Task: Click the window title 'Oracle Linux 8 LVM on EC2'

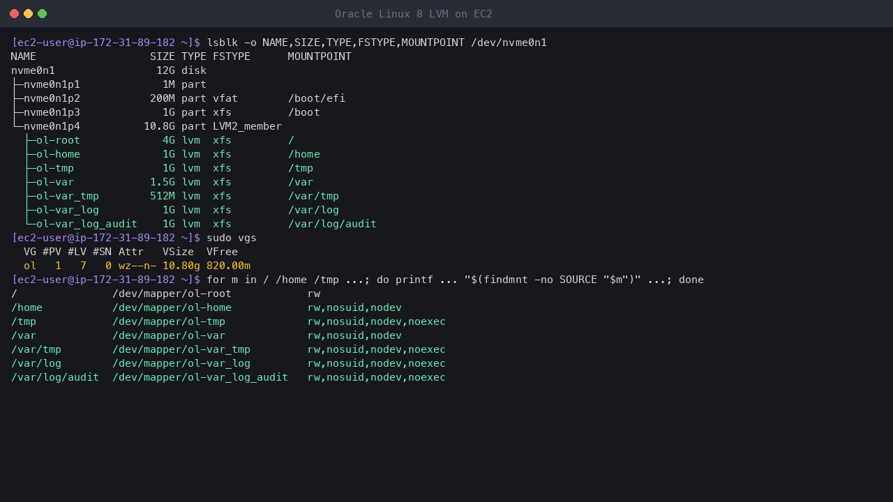Action: click(414, 14)
